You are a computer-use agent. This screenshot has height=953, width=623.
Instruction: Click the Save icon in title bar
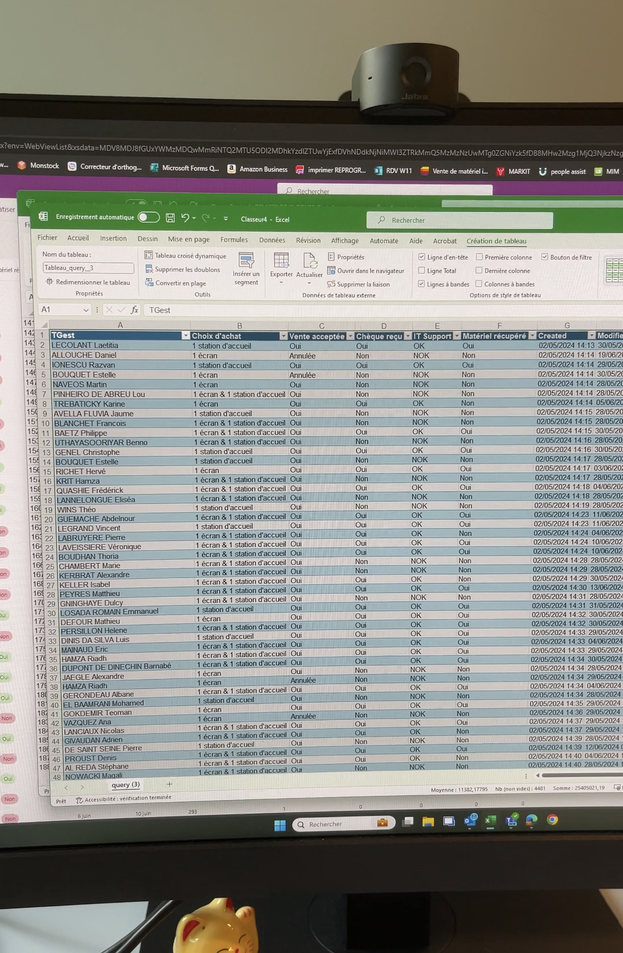point(170,218)
